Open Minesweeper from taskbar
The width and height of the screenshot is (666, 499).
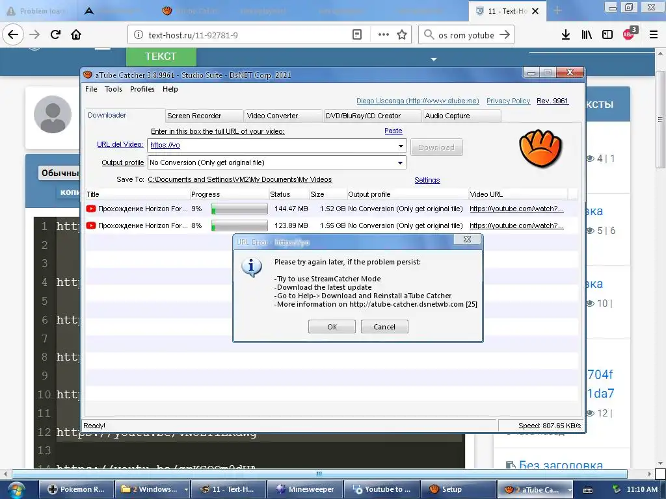[x=304, y=489]
